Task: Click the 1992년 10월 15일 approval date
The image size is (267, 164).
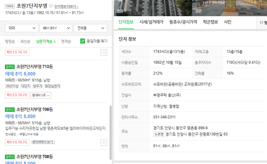Action: coord(167,62)
